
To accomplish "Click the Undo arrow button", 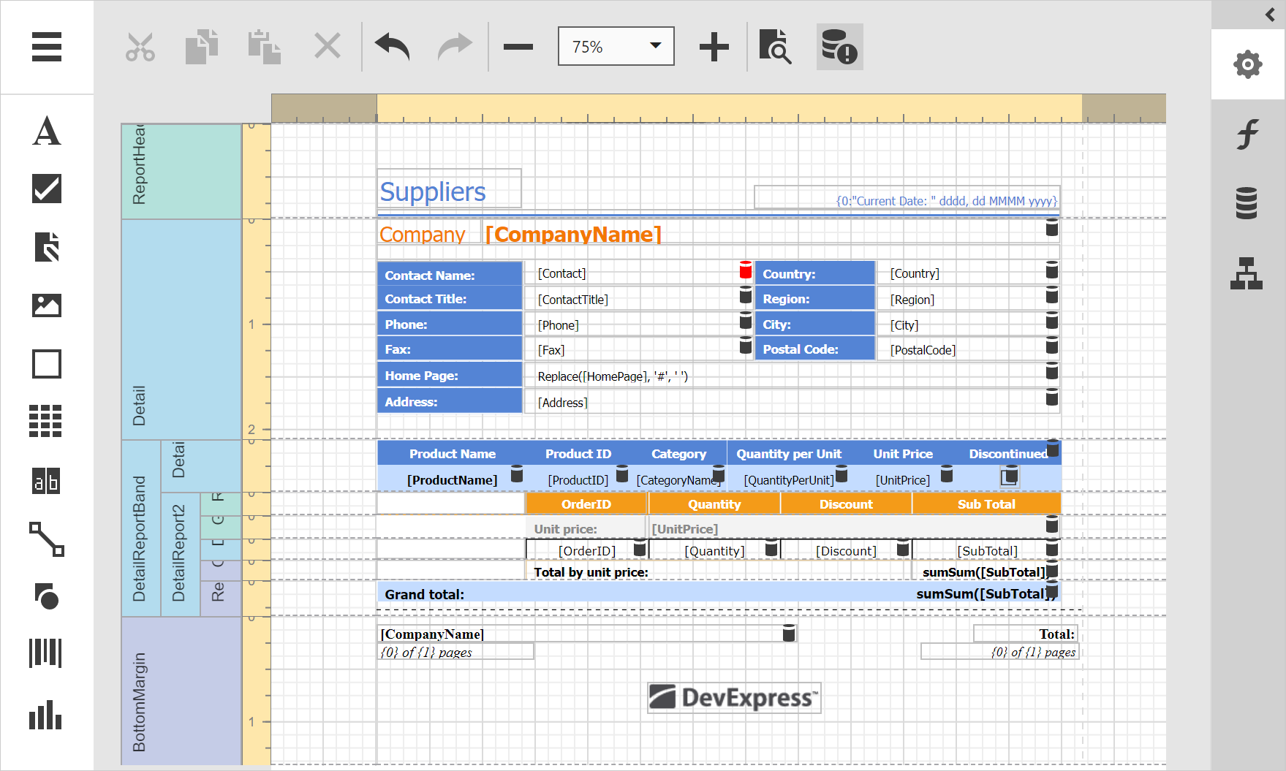I will tap(393, 48).
